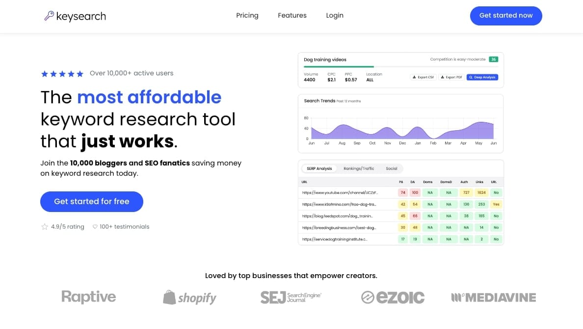This screenshot has width=583, height=329.
Task: Click the Shopify bag logo
Action: pyautogui.click(x=170, y=297)
